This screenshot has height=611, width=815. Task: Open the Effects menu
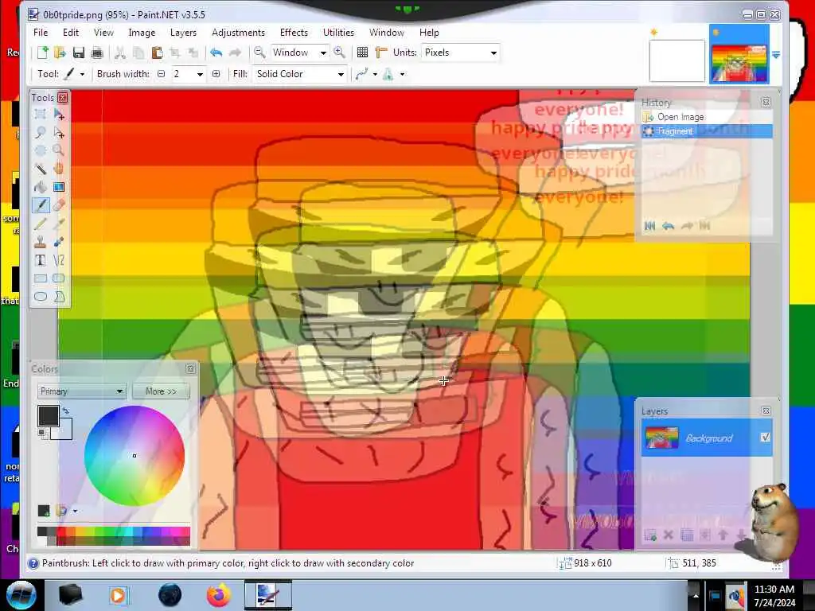[294, 32]
